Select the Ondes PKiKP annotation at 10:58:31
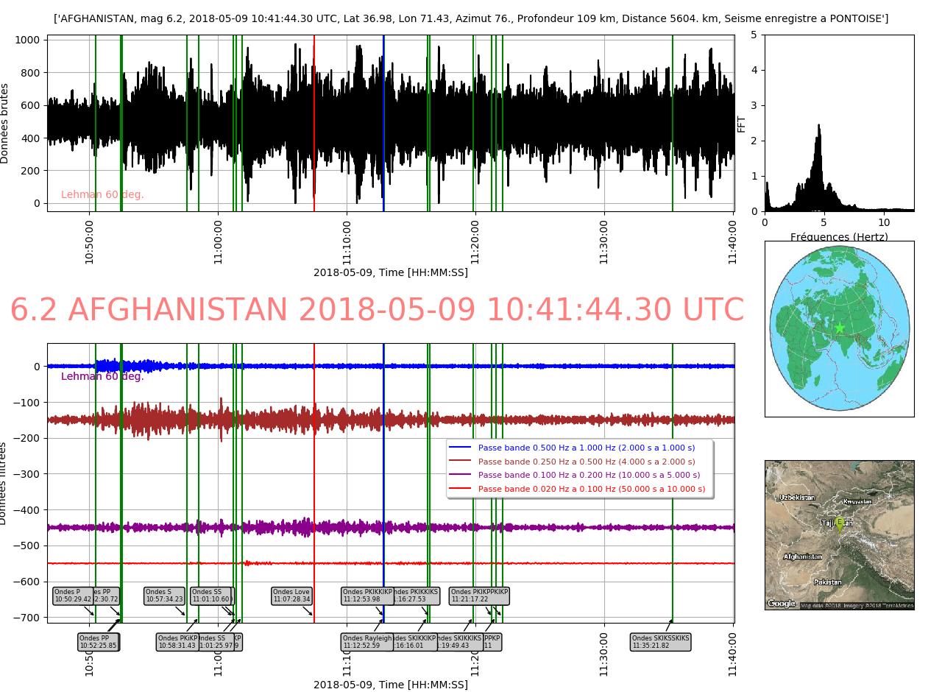The width and height of the screenshot is (942, 692). (x=177, y=642)
